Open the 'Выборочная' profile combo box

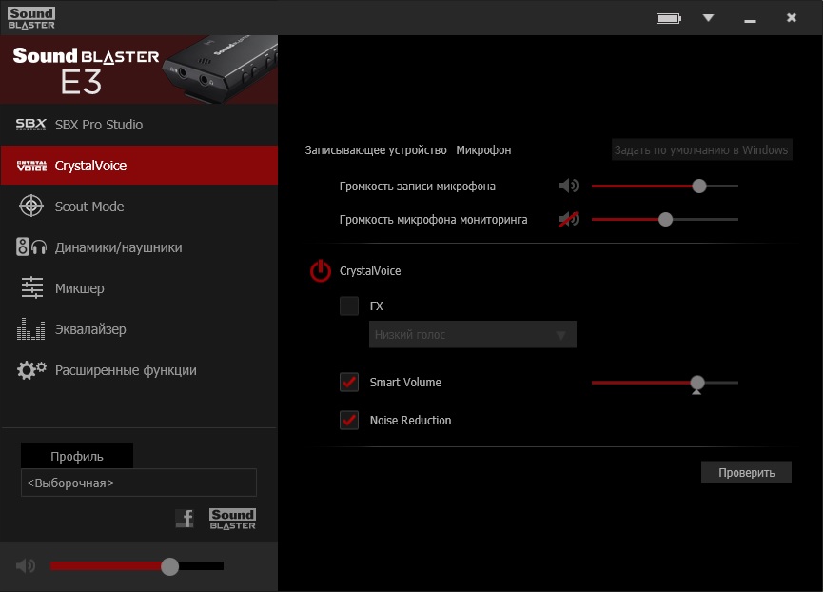139,483
